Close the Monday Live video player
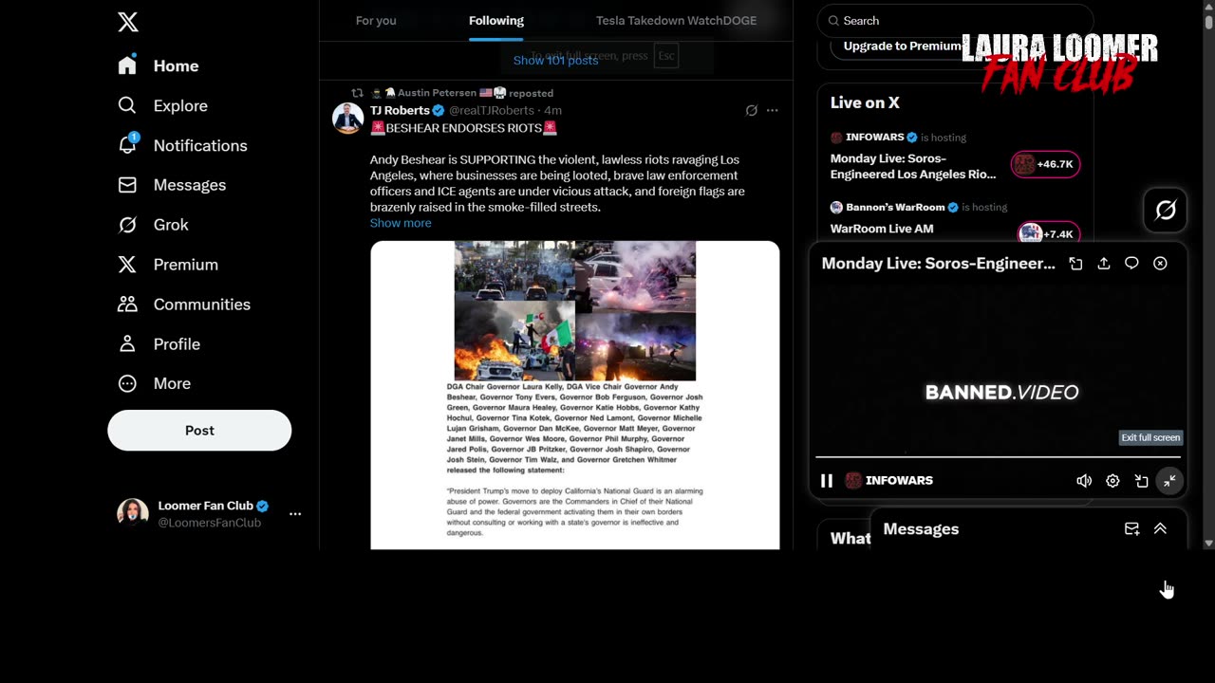 [x=1160, y=264]
